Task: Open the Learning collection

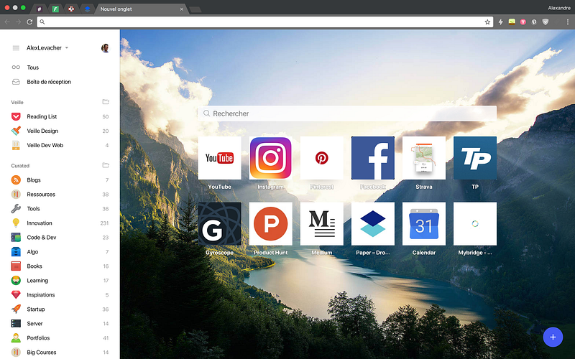Action: pos(60,280)
